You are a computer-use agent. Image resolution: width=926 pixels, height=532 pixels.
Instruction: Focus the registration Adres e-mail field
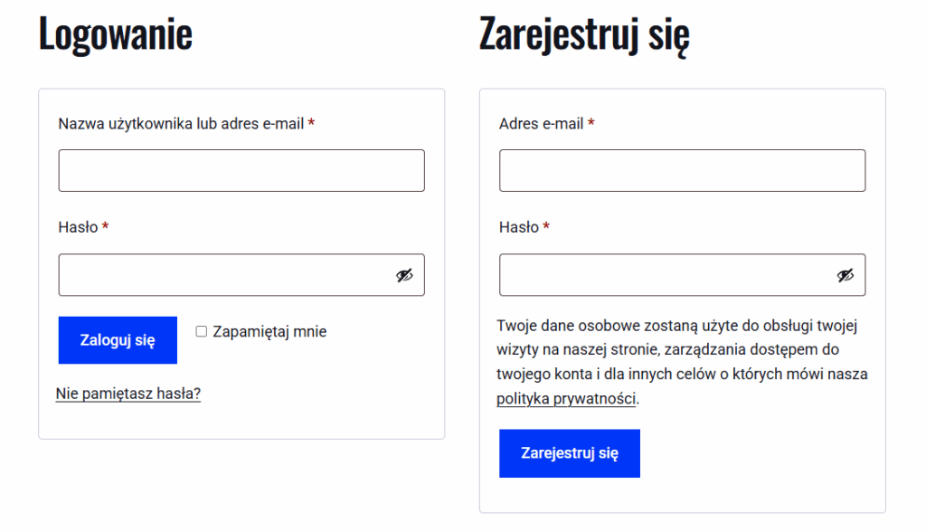pyautogui.click(x=682, y=170)
